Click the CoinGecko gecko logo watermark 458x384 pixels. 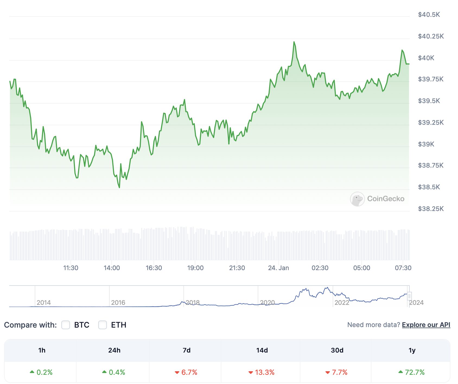coord(357,199)
